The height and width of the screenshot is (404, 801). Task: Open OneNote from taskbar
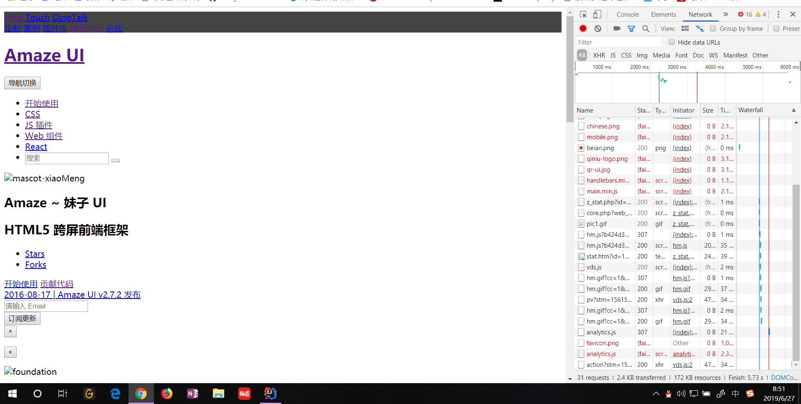(x=193, y=394)
